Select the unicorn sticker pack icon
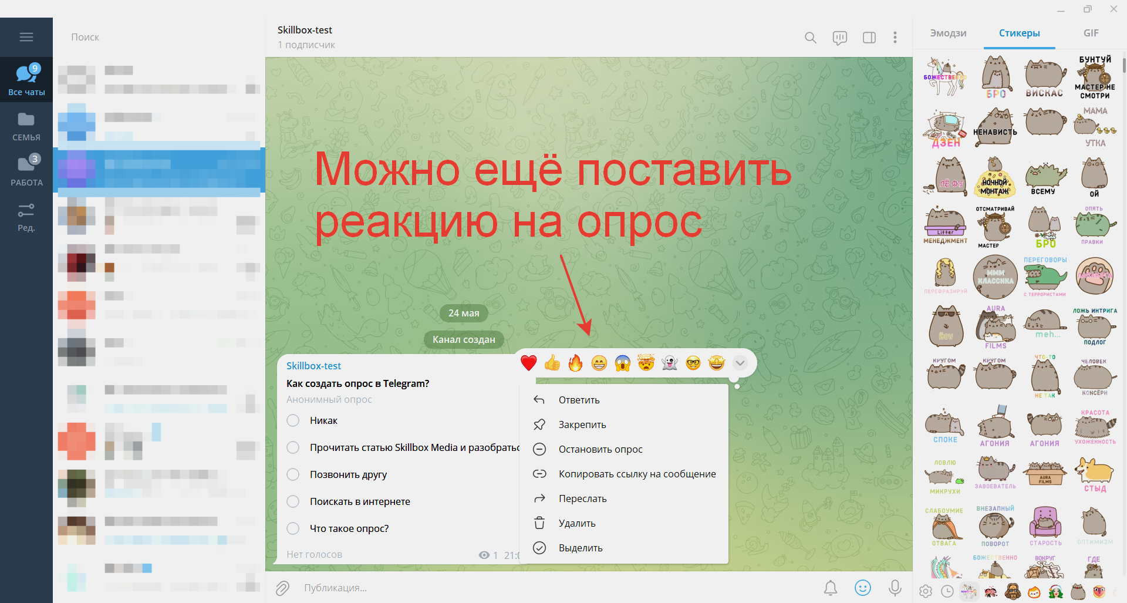 (969, 591)
